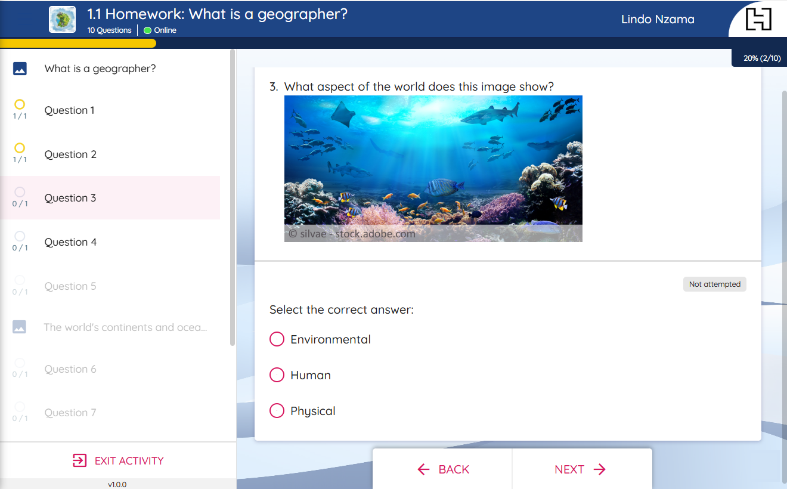Click the H logo in top-right corner
The image size is (787, 489).
[x=758, y=19]
